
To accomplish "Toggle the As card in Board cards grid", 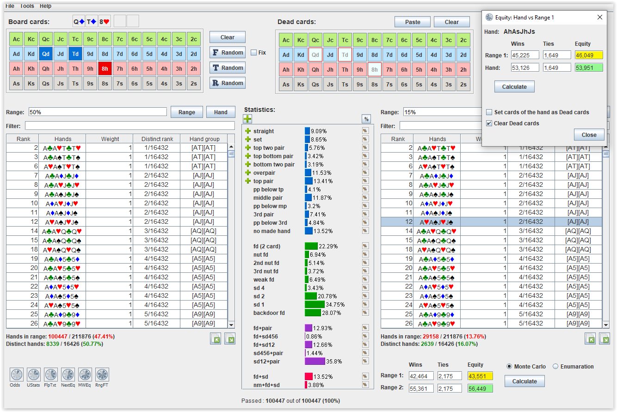I will click(16, 84).
